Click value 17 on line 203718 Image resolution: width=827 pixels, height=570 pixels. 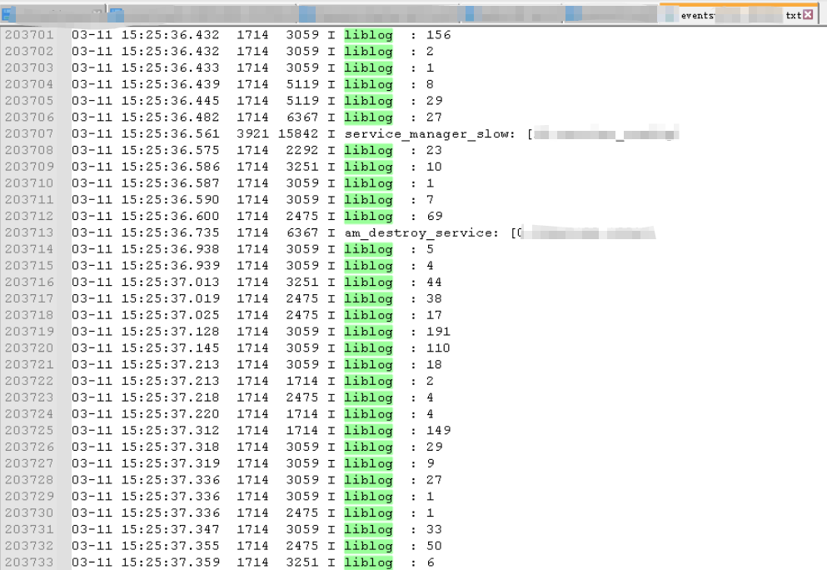pos(435,315)
